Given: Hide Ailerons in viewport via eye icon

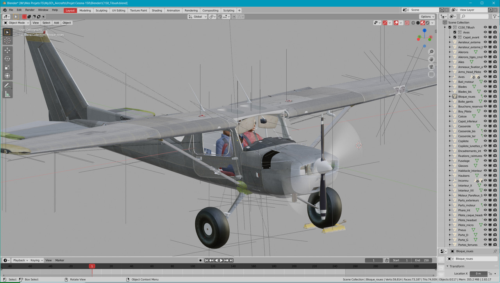Looking at the screenshot, I should tap(486, 52).
